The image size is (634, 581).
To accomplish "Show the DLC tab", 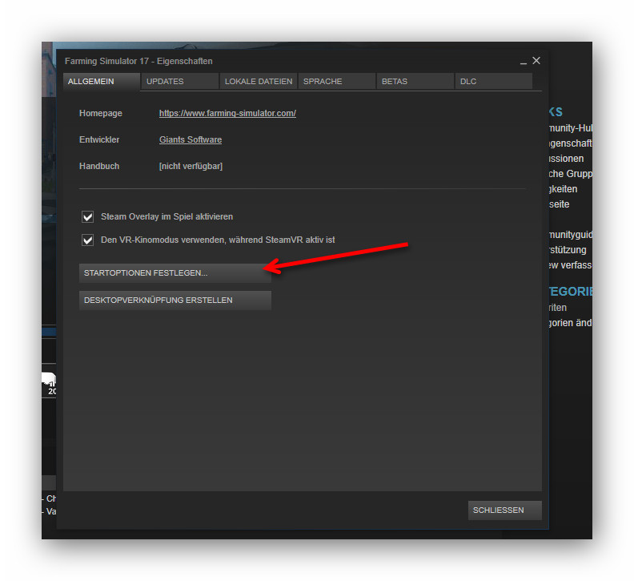I will click(x=493, y=82).
